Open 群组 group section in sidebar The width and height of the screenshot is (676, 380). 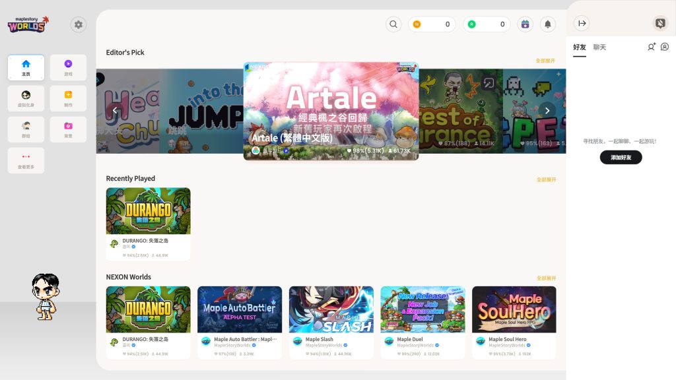coord(26,130)
